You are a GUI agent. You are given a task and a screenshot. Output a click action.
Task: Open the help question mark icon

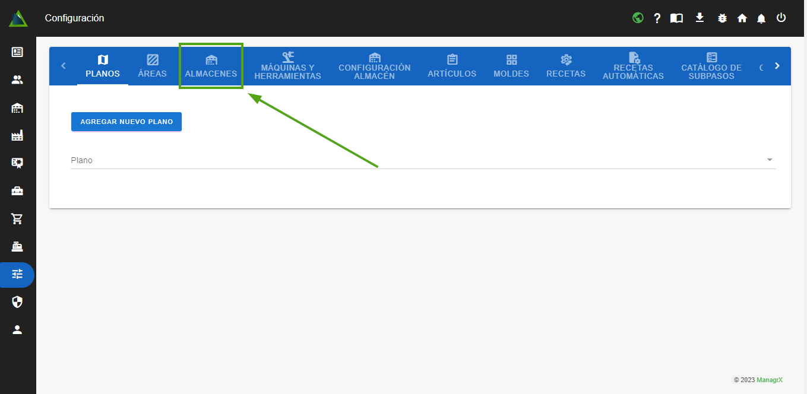coord(657,18)
